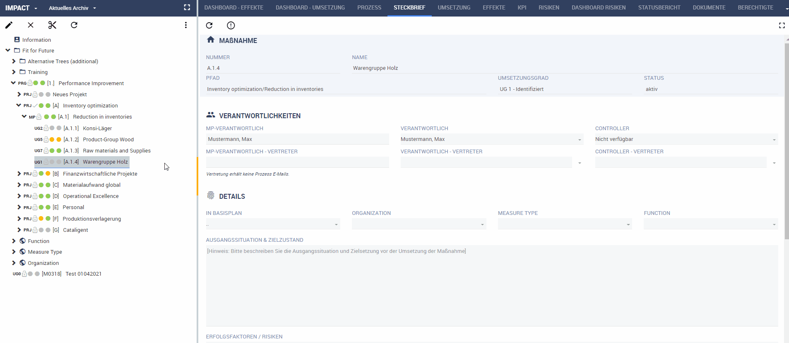The height and width of the screenshot is (343, 789).
Task: Expand the right panel with the fullscreen icon
Action: [x=782, y=26]
